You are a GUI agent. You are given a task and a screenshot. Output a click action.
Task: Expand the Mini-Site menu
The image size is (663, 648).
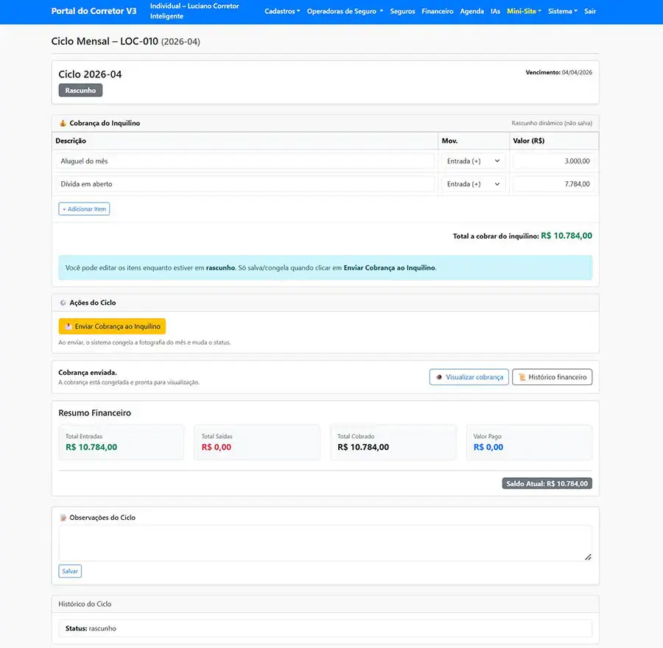coord(524,12)
